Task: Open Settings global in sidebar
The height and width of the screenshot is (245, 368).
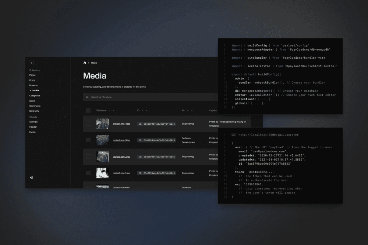Action: click(x=33, y=122)
